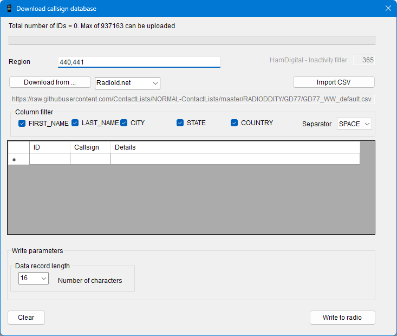Viewport: 397px width, 336px height.
Task: Click the GitHub CSV URL text field
Action: point(192,99)
